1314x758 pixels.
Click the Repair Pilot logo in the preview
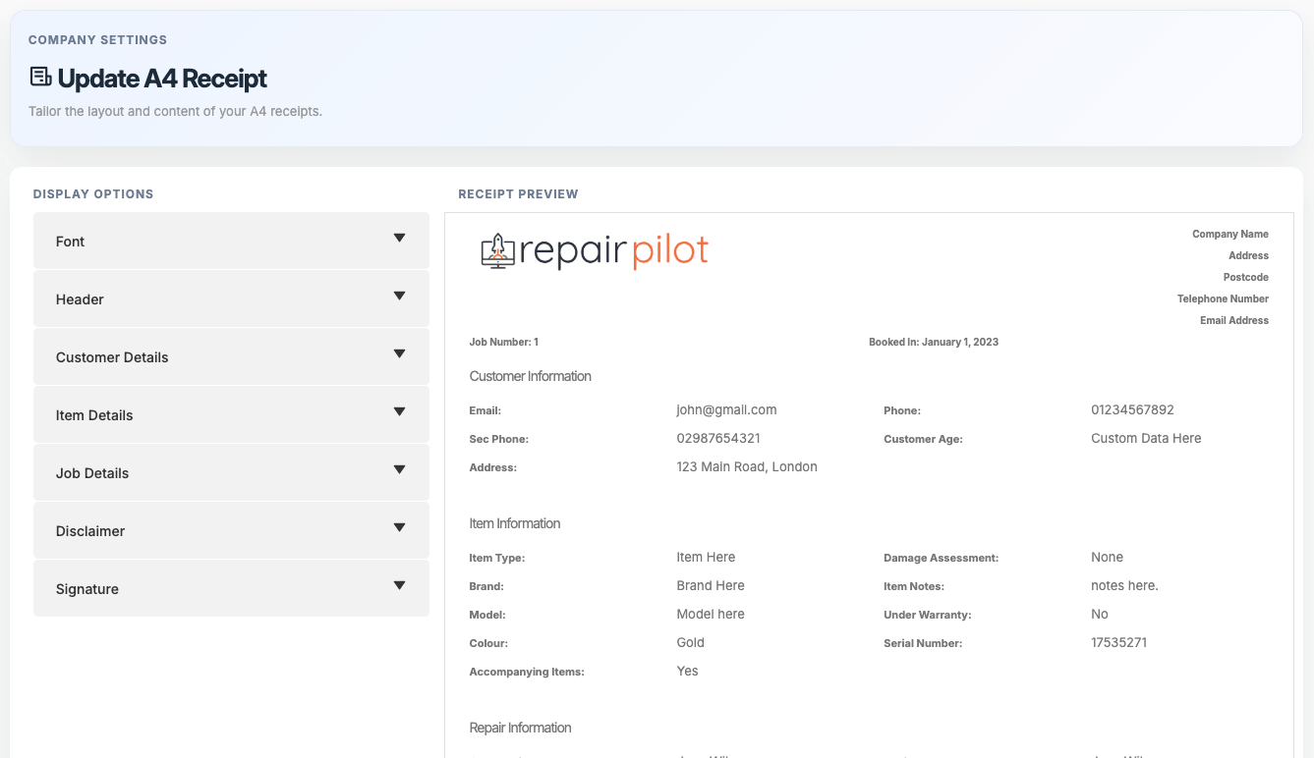(595, 251)
